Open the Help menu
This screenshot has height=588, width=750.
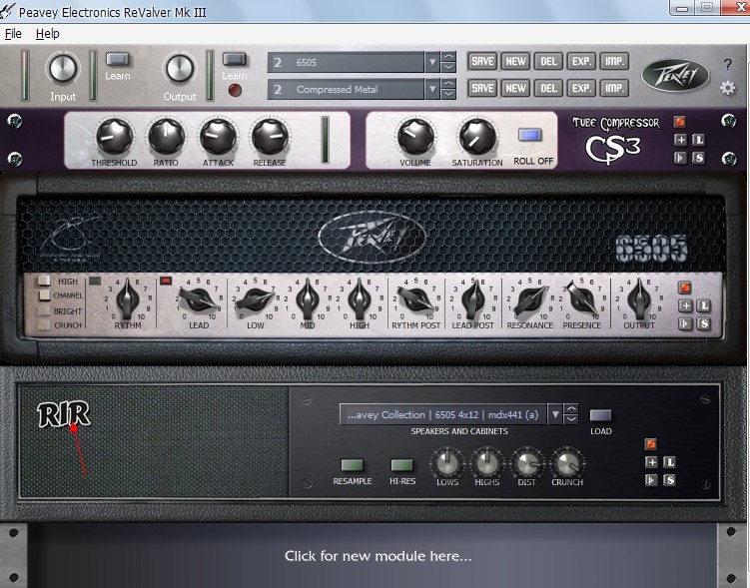[x=47, y=34]
